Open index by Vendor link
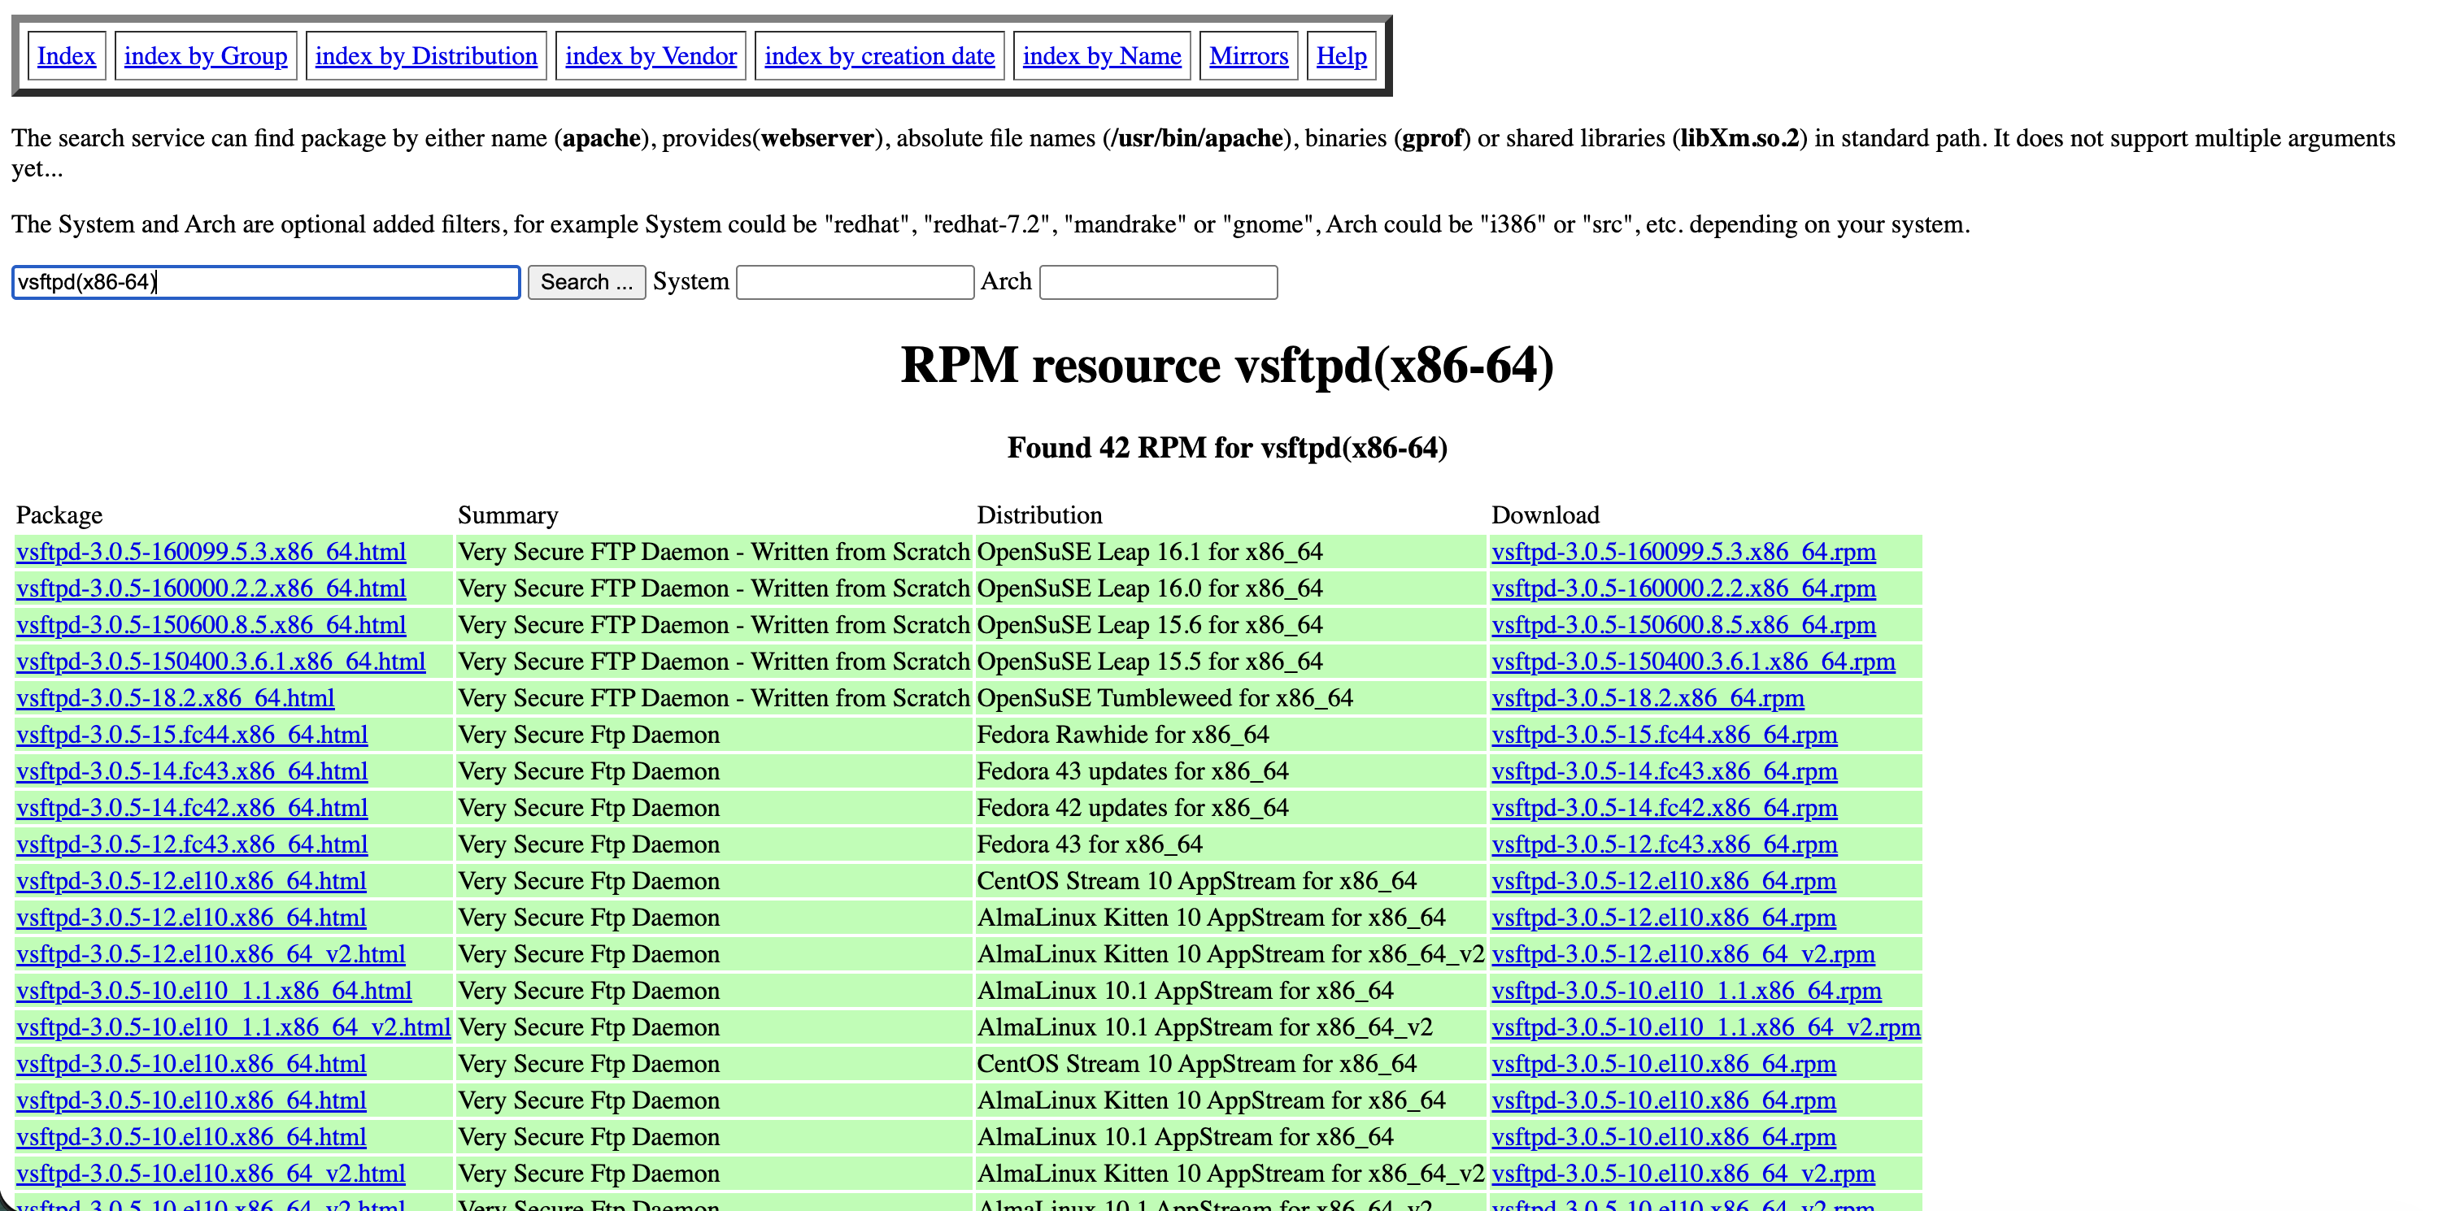The image size is (2438, 1211). (x=651, y=56)
